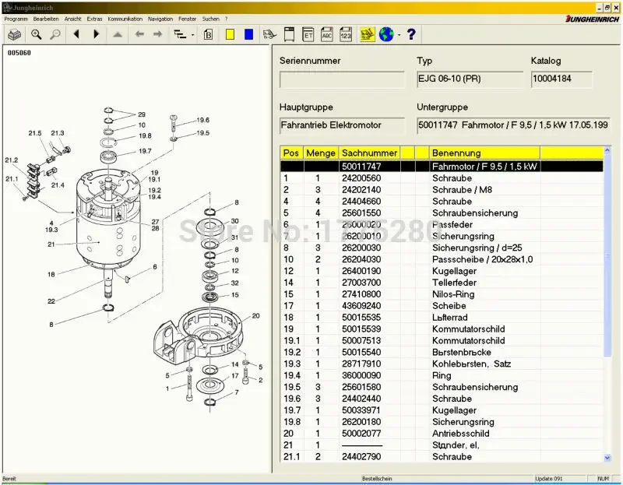This screenshot has width=623, height=485.
Task: Open the ABC alphabetical search icon
Action: point(328,33)
